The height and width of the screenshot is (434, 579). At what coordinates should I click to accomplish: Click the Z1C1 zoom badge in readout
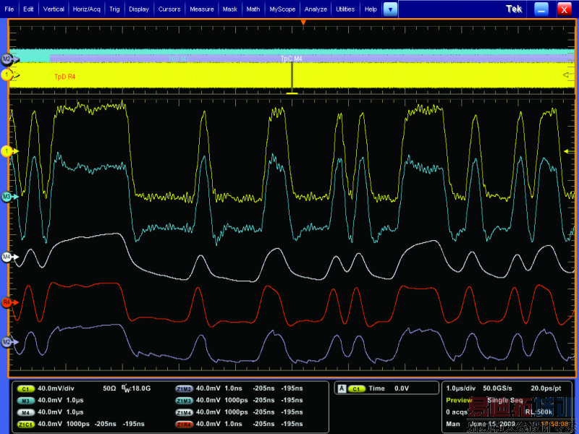26,423
